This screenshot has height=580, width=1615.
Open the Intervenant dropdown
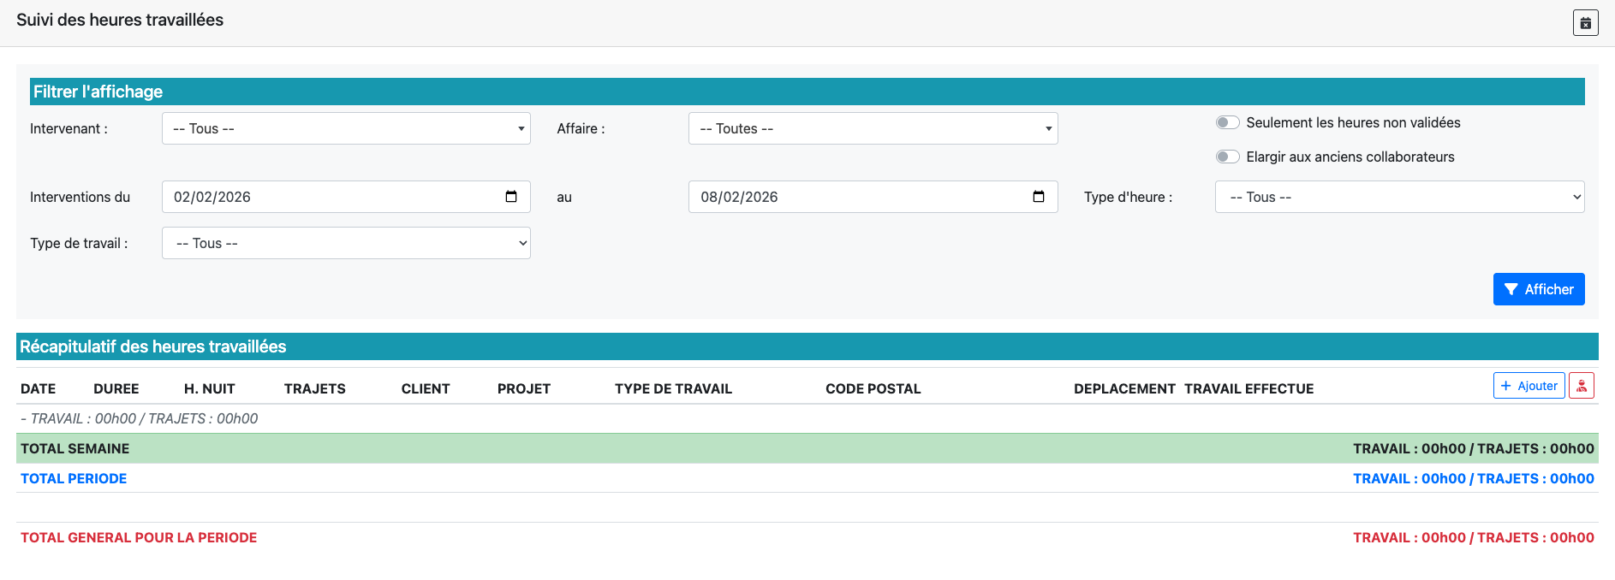point(346,128)
